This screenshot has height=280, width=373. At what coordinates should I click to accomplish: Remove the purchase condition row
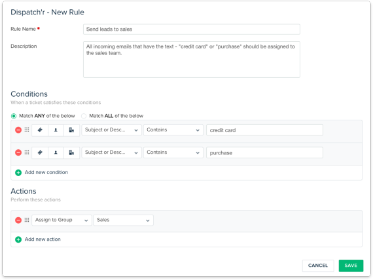[x=18, y=152]
